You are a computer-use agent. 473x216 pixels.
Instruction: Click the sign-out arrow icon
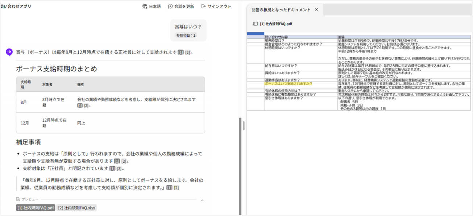pyautogui.click(x=203, y=6)
